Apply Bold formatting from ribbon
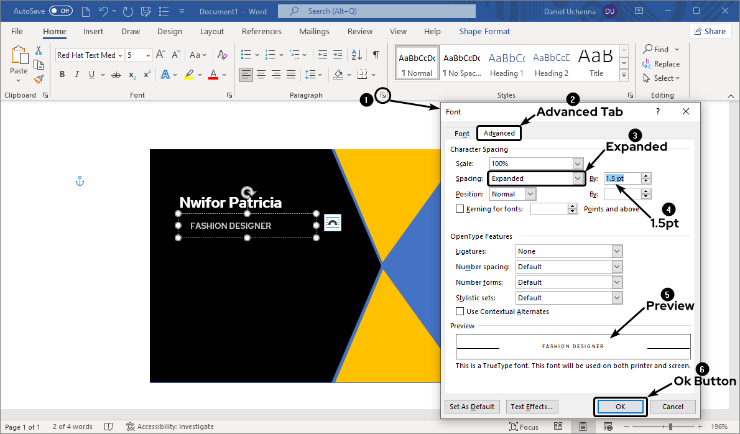This screenshot has width=740, height=434. pos(62,75)
